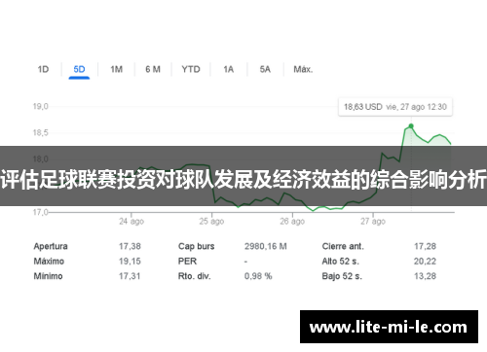Click the Apertura value 17,38
The width and height of the screenshot is (487, 352).
point(130,246)
